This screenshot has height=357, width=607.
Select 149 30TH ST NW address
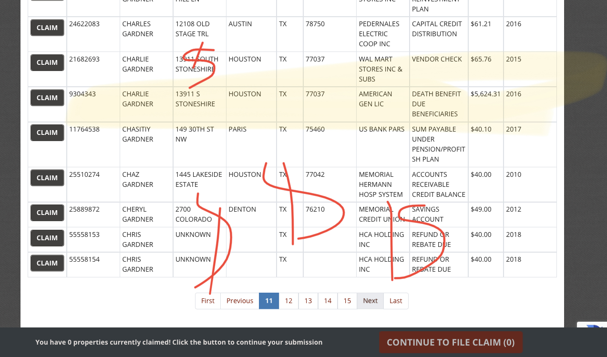coord(199,144)
